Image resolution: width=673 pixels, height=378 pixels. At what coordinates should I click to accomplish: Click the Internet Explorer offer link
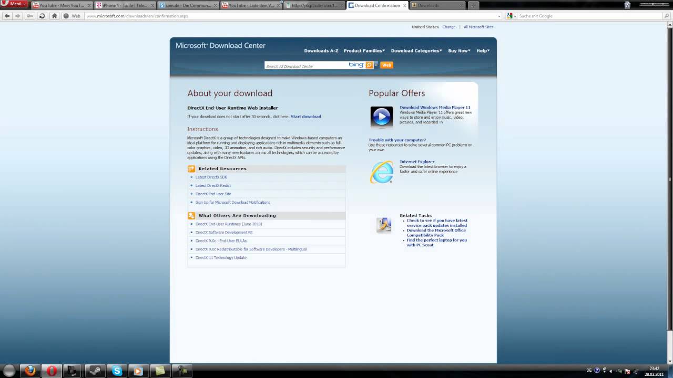click(x=417, y=162)
